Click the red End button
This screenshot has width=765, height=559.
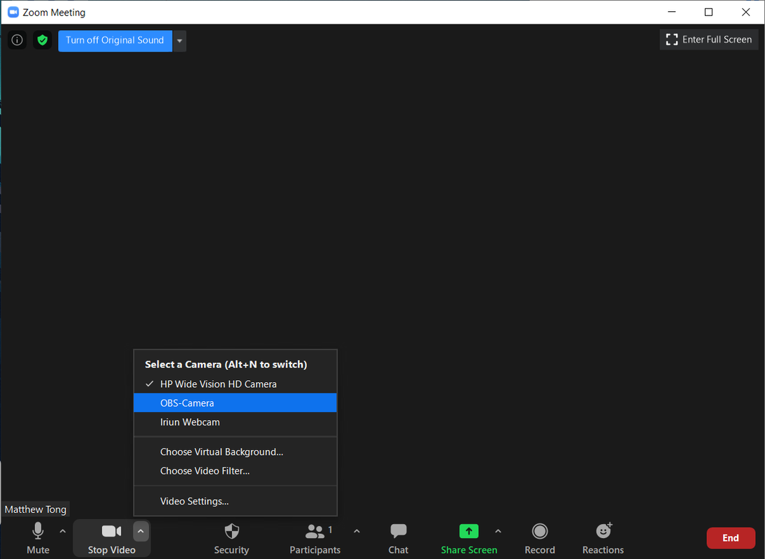click(x=730, y=538)
